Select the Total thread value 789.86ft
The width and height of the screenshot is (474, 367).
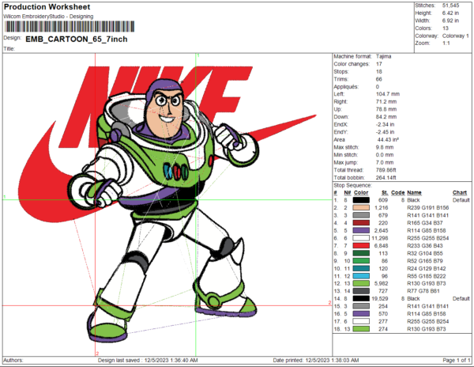386,170
